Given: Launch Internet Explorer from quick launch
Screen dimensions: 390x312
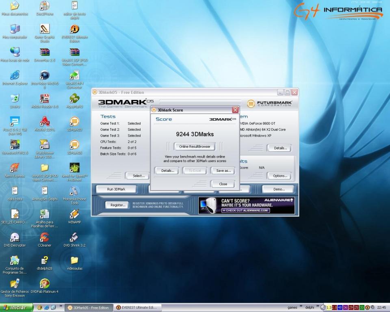Looking at the screenshot, I should 46,308.
